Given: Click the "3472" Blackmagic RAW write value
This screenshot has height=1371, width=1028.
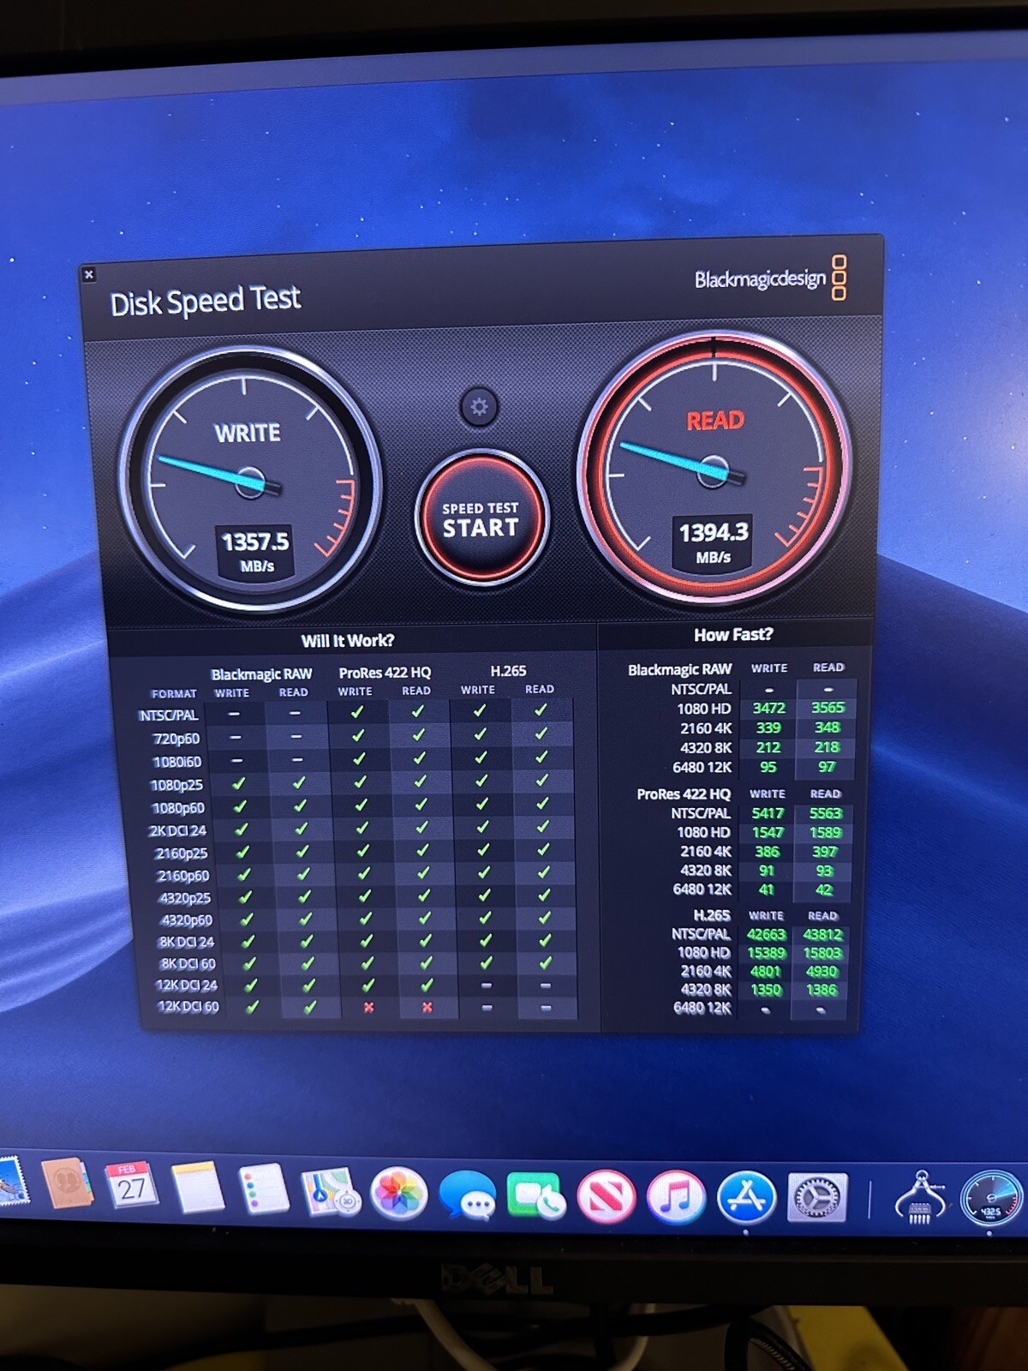Looking at the screenshot, I should tap(768, 708).
